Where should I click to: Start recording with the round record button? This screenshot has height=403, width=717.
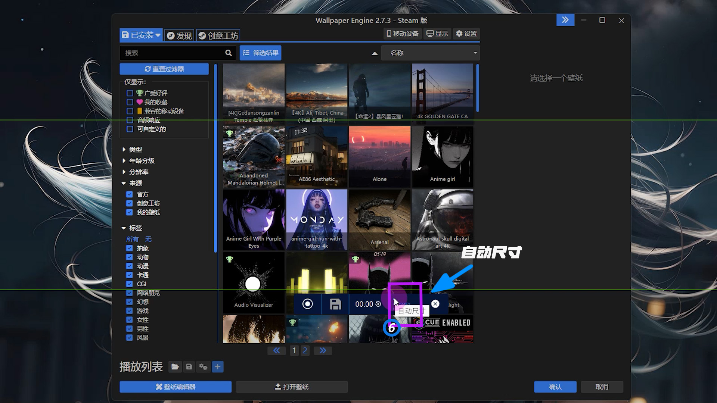coord(307,304)
